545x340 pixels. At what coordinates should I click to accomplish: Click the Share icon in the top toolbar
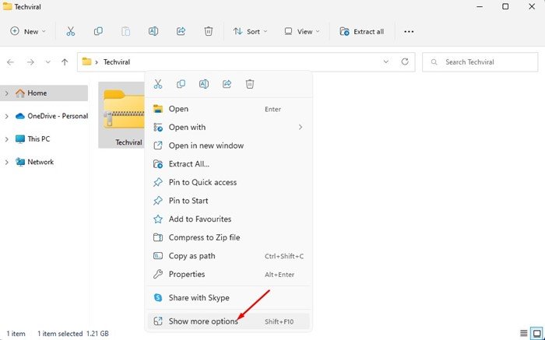[181, 31]
